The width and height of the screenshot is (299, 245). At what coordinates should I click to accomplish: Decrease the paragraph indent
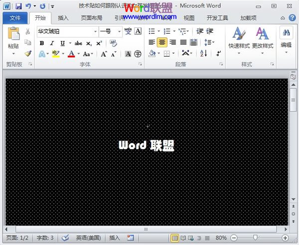tap(200, 31)
